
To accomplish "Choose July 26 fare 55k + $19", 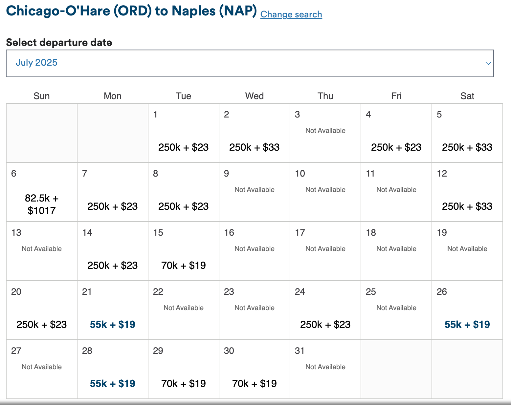I will [467, 325].
